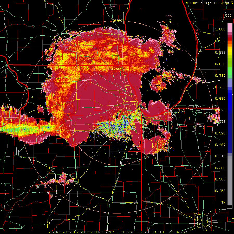Image resolution: width=234 pixels, height=234 pixels.
Task: Click the 1.000 legend value
Action: (x=220, y=29)
